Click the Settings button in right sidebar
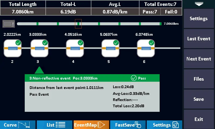 pos(199,19)
